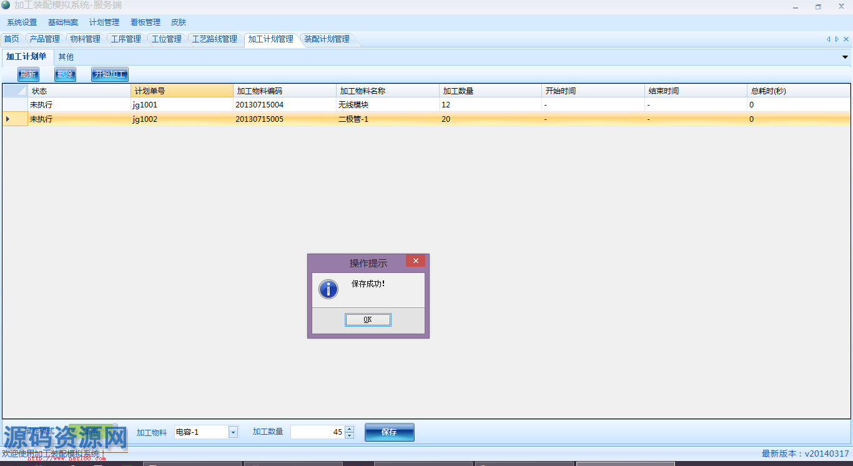The height and width of the screenshot is (466, 853).
Task: Click the 保存 save button
Action: [389, 432]
